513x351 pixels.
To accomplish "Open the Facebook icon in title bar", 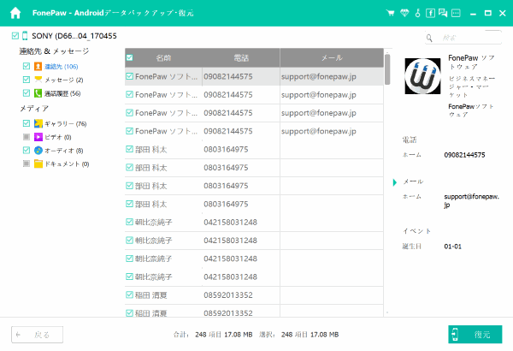I will coord(430,13).
